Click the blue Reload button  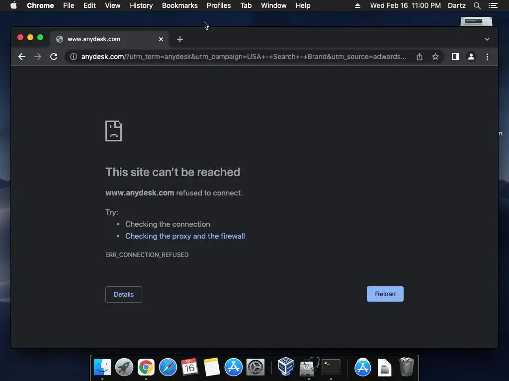coord(385,294)
